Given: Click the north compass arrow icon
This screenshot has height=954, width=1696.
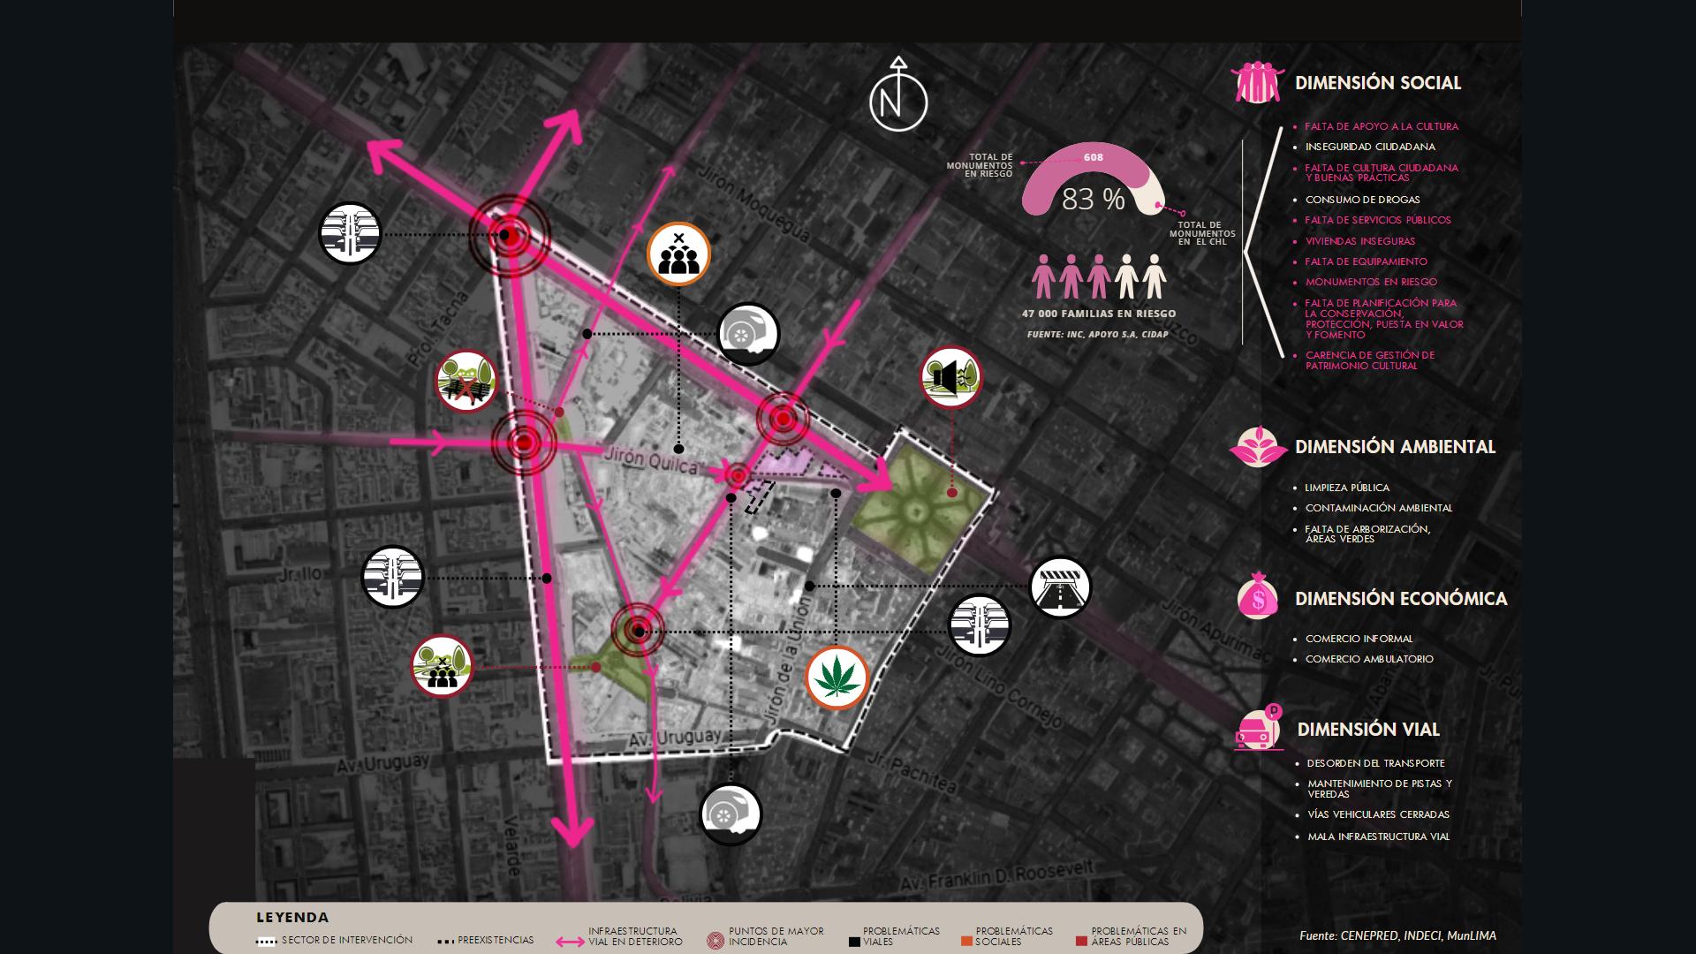Looking at the screenshot, I should [898, 99].
